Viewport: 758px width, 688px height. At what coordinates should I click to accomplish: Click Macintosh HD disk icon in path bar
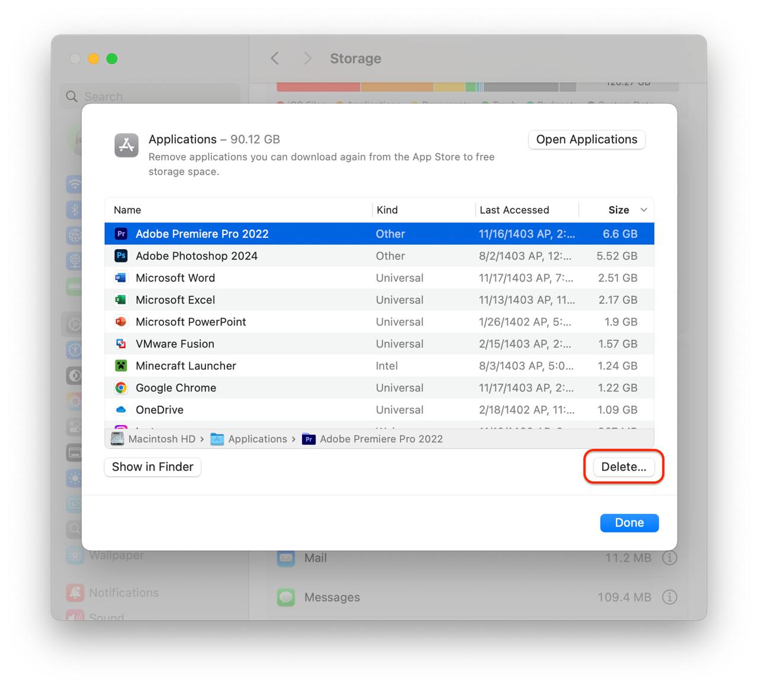117,439
